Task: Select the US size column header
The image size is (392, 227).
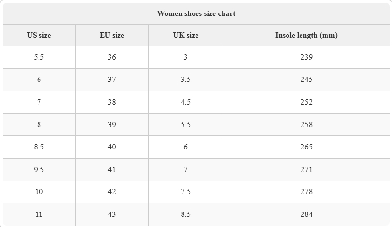Action: coord(39,35)
